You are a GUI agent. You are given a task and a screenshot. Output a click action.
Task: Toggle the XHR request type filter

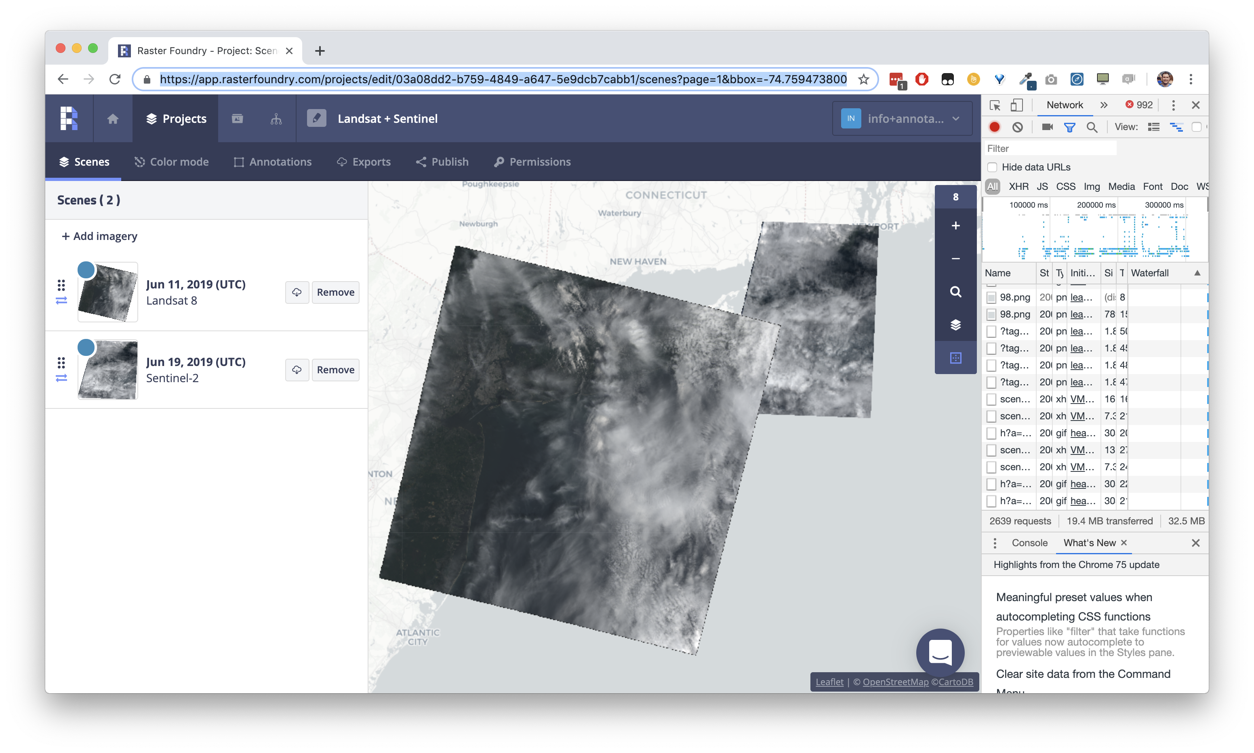tap(1018, 186)
